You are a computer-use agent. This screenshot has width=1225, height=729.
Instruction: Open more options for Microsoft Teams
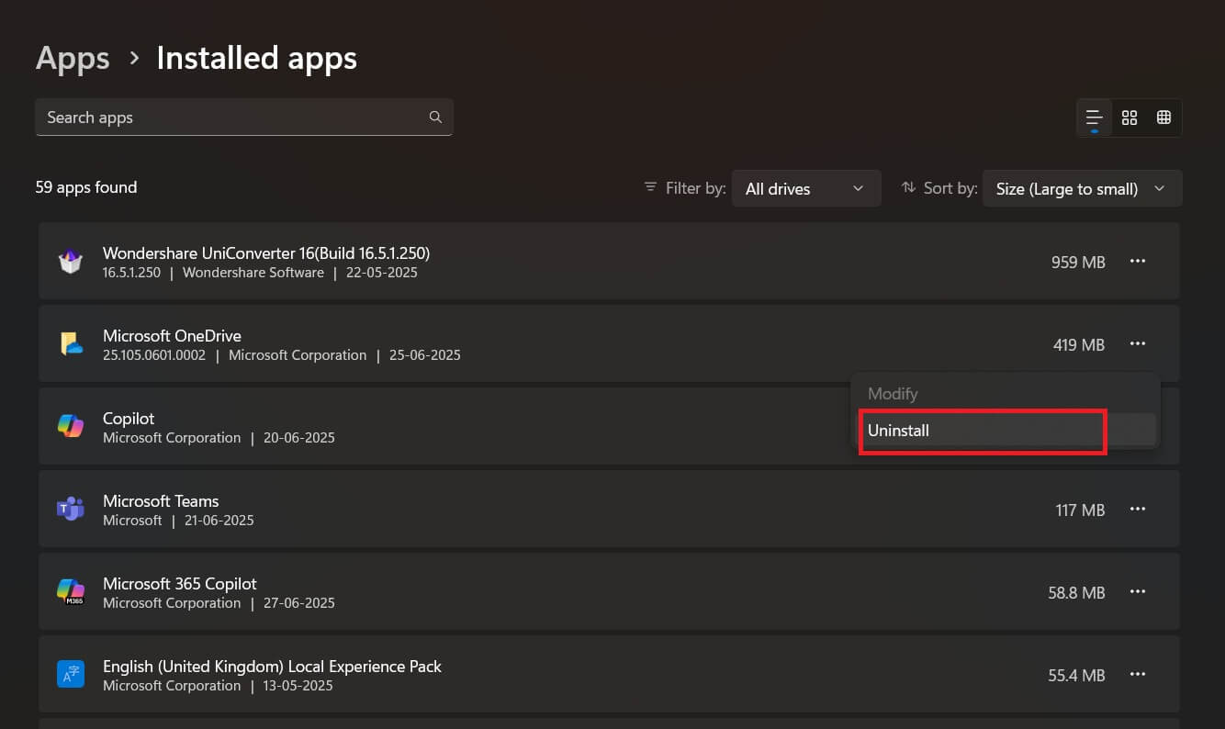coord(1138,509)
